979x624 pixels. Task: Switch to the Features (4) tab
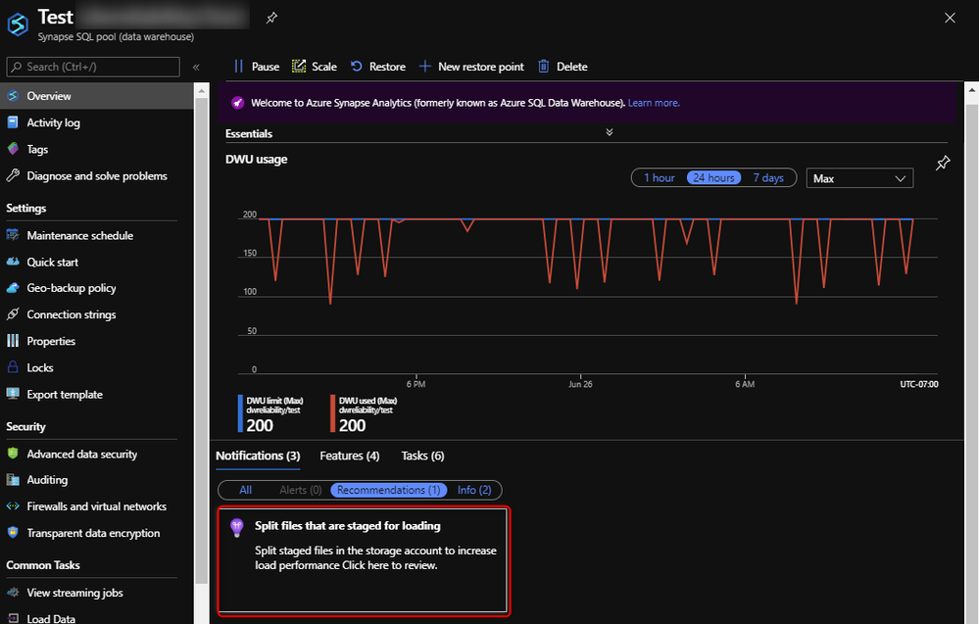[349, 456]
